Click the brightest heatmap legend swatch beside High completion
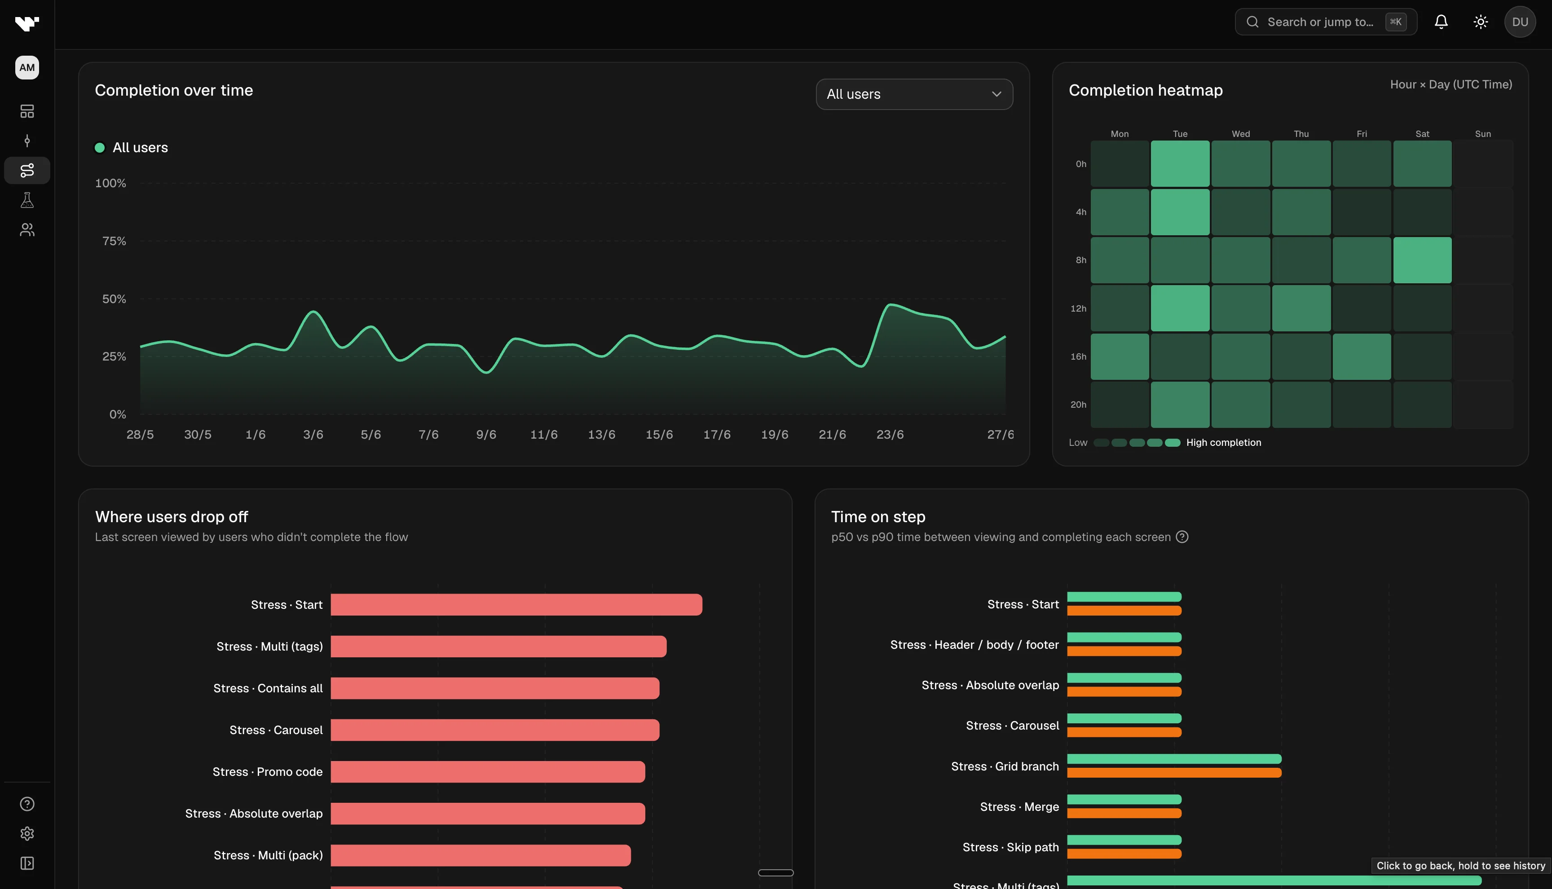Image resolution: width=1552 pixels, height=889 pixels. point(1172,443)
